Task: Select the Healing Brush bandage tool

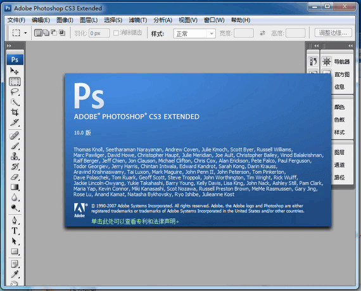Action: (x=15, y=136)
